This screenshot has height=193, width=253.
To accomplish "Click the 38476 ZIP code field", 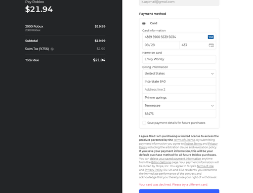I will pos(179,114).
